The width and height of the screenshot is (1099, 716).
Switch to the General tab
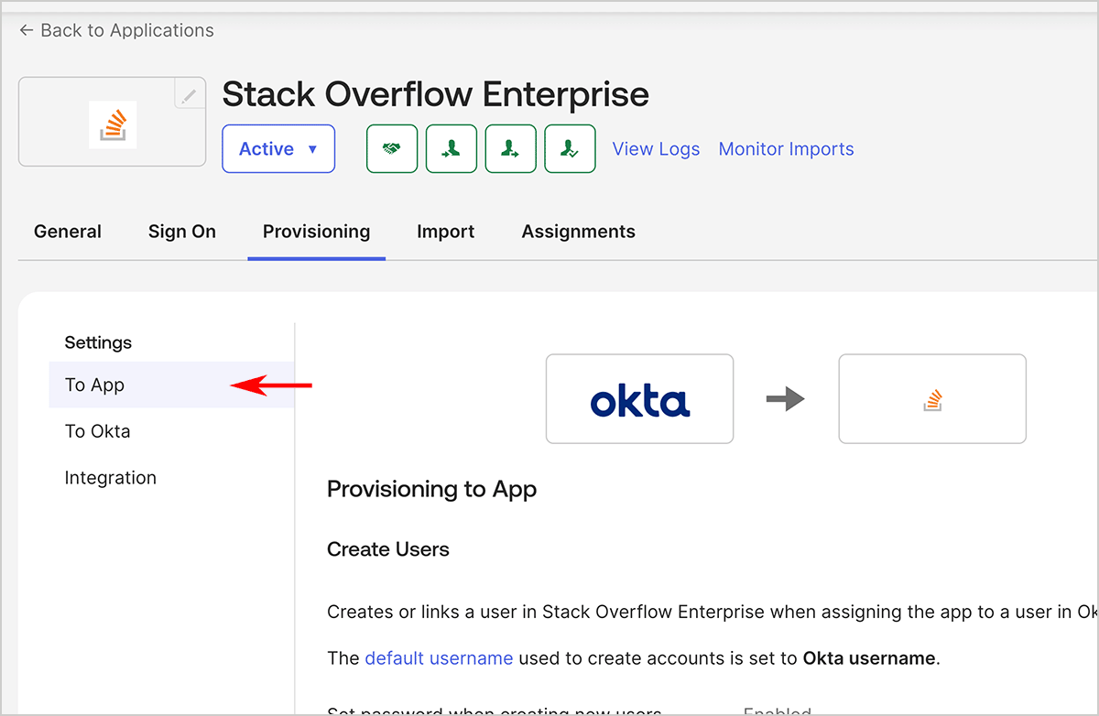pyautogui.click(x=68, y=232)
